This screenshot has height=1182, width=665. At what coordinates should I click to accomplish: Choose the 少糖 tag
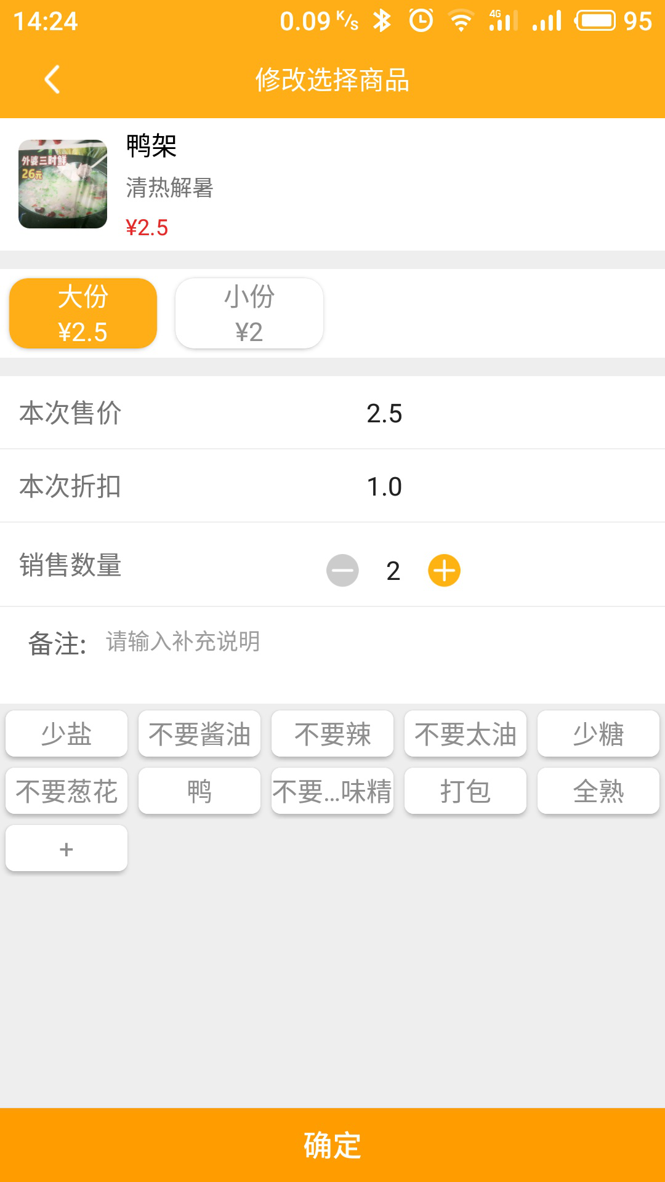coord(598,734)
